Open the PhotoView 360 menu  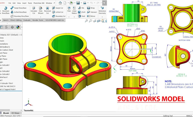(x=39, y=3)
